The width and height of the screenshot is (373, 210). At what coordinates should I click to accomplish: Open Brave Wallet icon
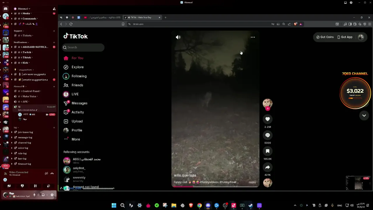point(355,24)
